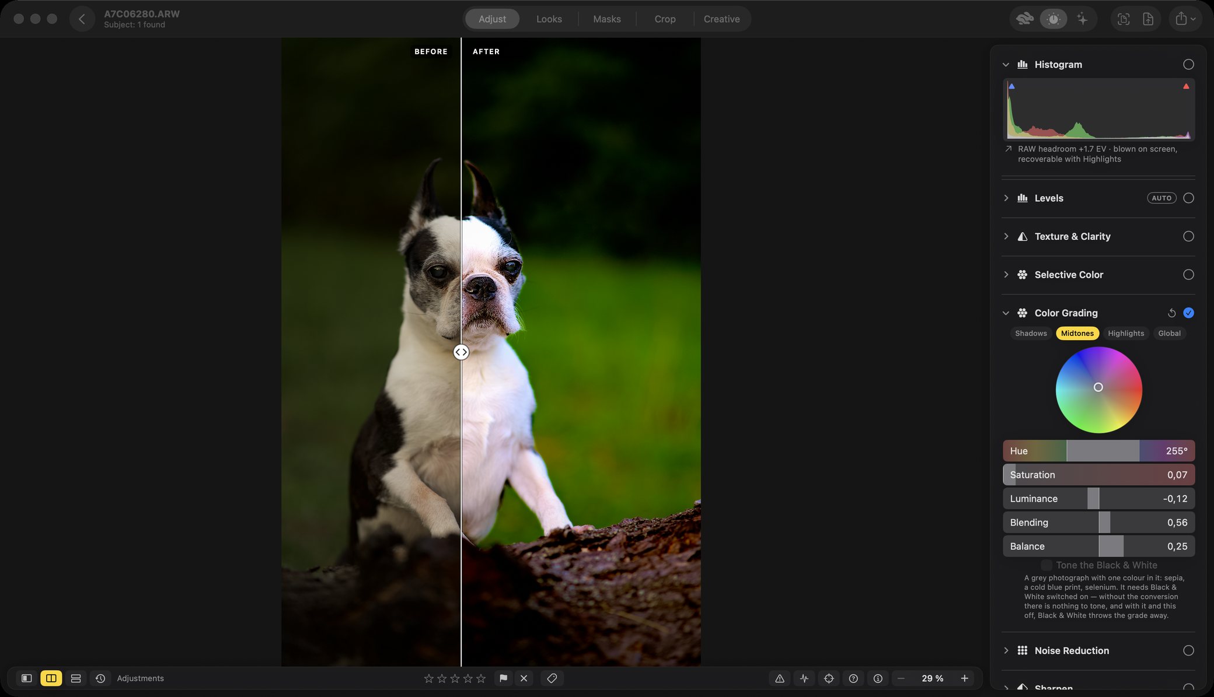1214x697 pixels.
Task: Click the sparkle auto-enhance icon
Action: [1082, 19]
